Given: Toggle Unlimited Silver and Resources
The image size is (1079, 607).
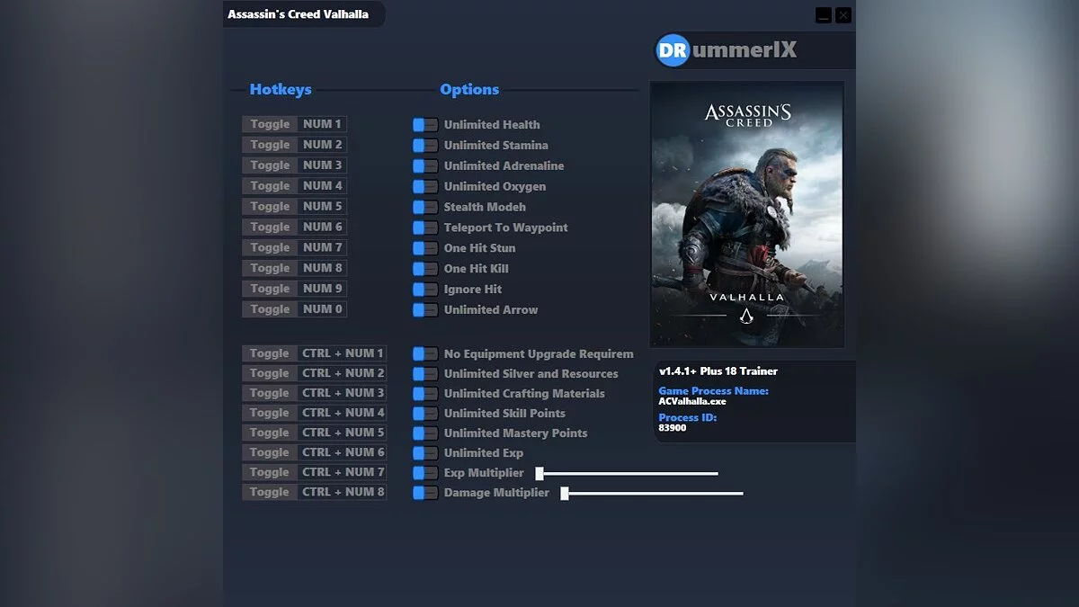Looking at the screenshot, I should click(x=424, y=373).
